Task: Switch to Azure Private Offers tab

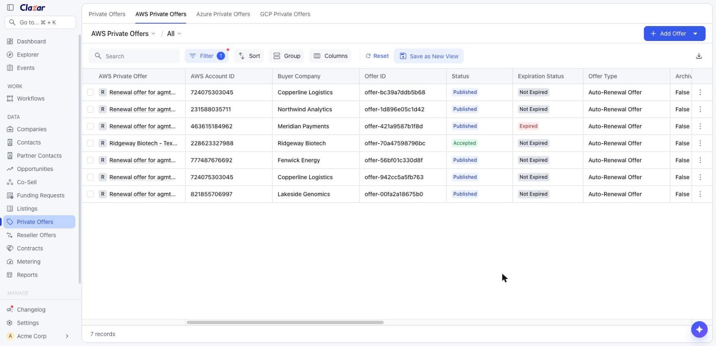Action: (x=223, y=14)
